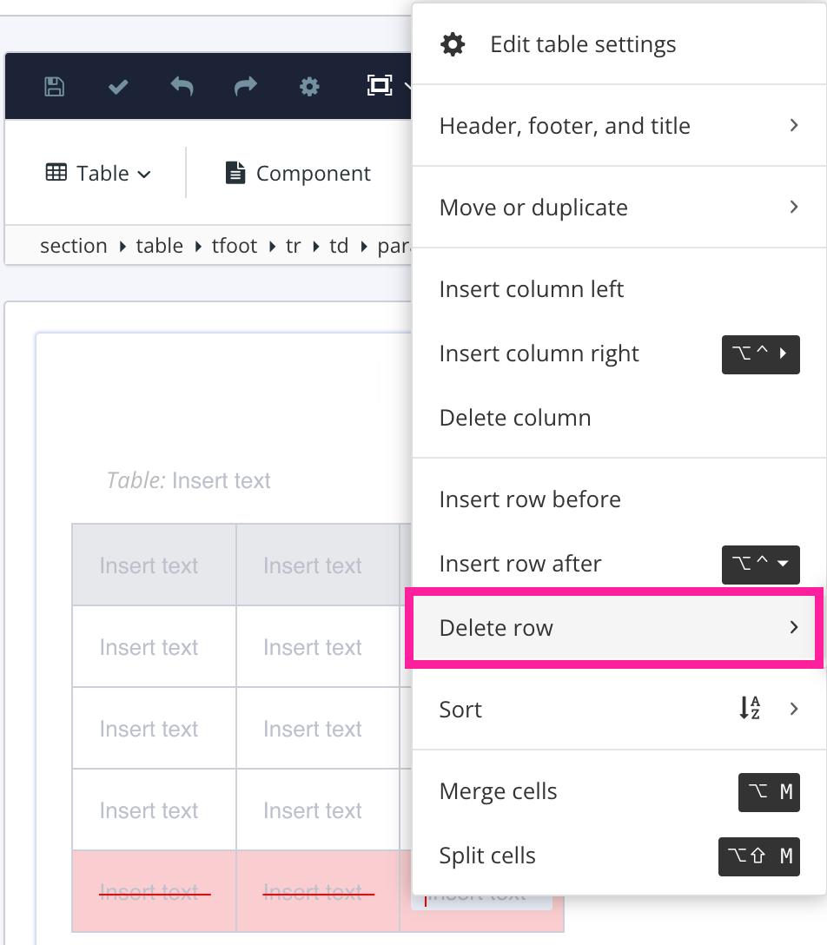Open editor settings via the gear icon
827x945 pixels.
coord(309,86)
